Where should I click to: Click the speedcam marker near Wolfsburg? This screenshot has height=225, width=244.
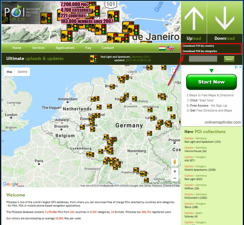pos(135,99)
